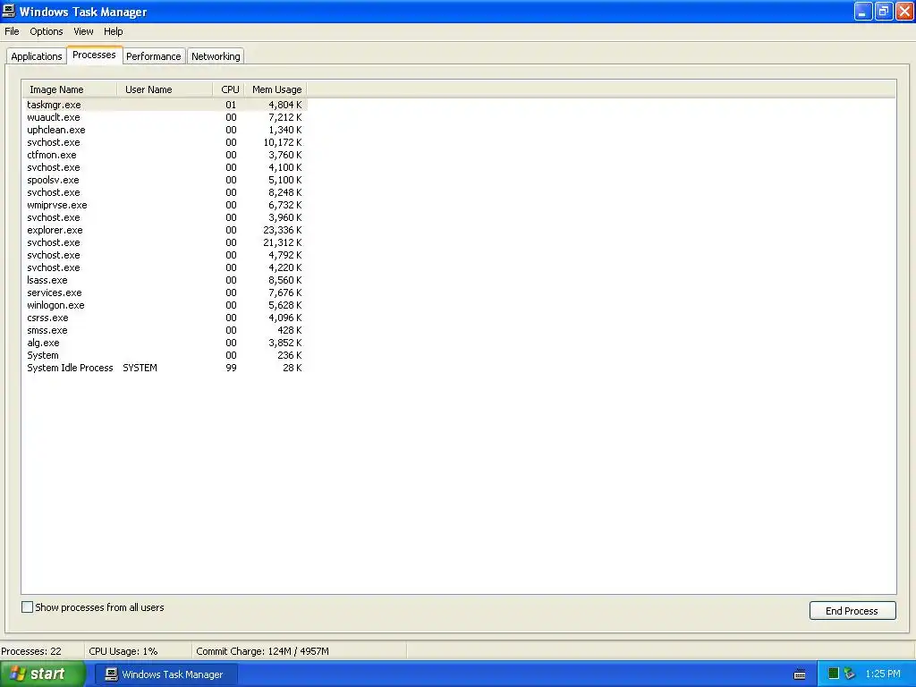Viewport: 916px width, 687px height.
Task: Close the Windows Task Manager window
Action: point(904,11)
